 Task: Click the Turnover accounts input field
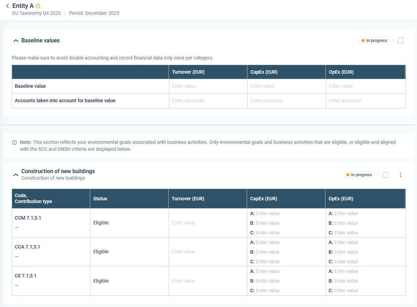point(208,100)
